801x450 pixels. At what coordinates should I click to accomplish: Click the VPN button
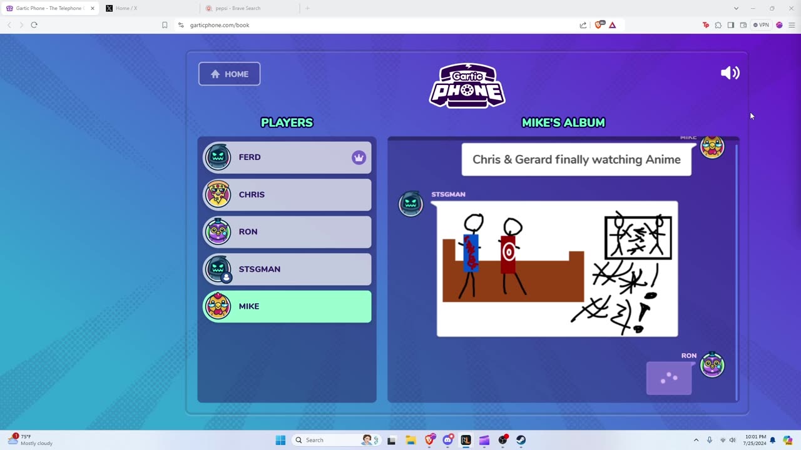[761, 25]
